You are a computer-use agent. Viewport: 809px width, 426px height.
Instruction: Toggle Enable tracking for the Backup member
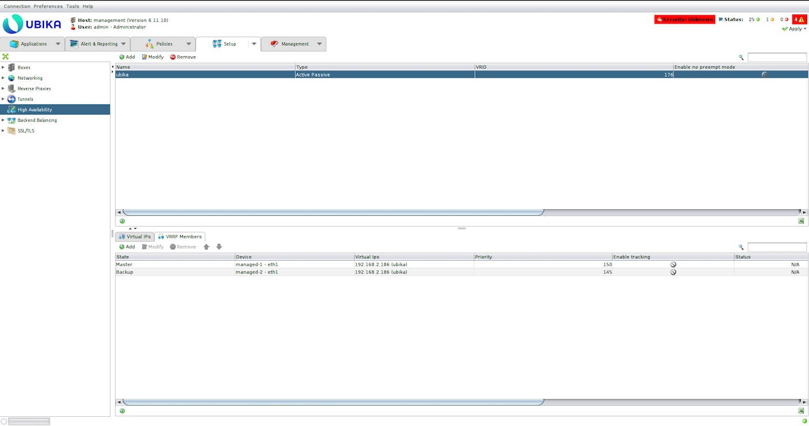tap(673, 272)
